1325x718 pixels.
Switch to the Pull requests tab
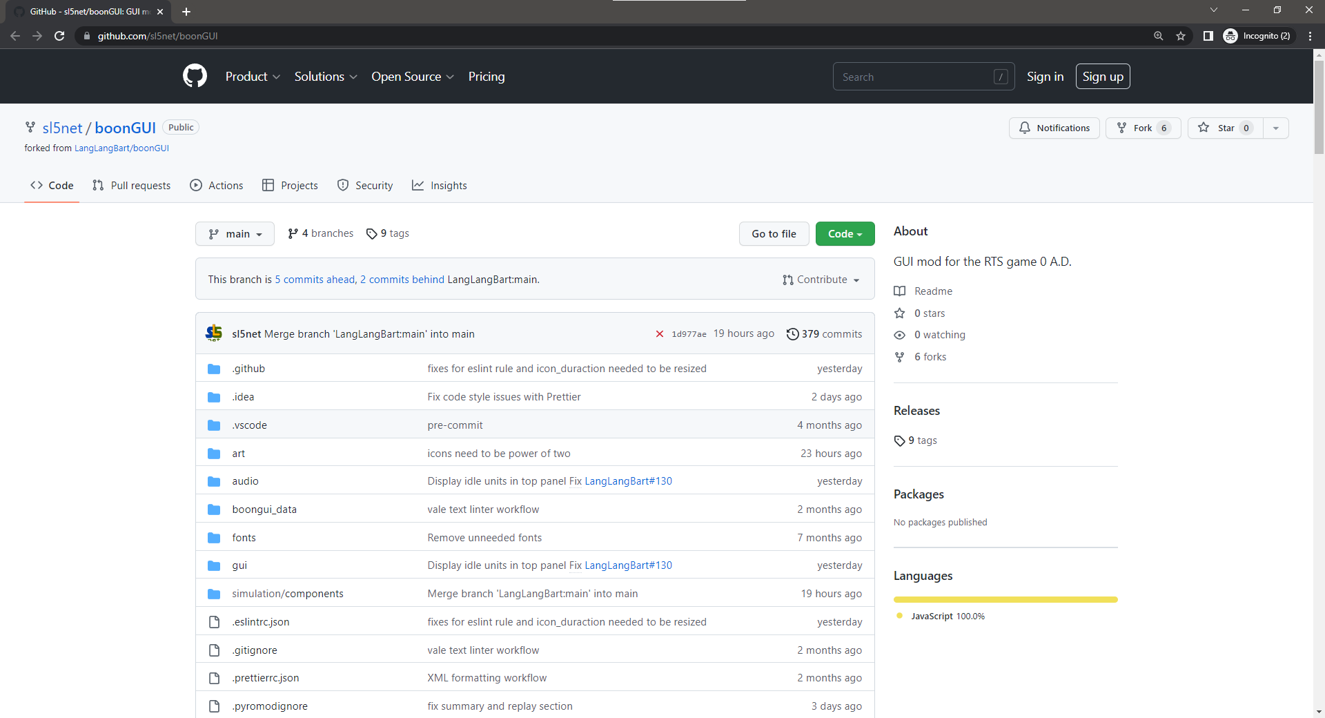click(131, 185)
